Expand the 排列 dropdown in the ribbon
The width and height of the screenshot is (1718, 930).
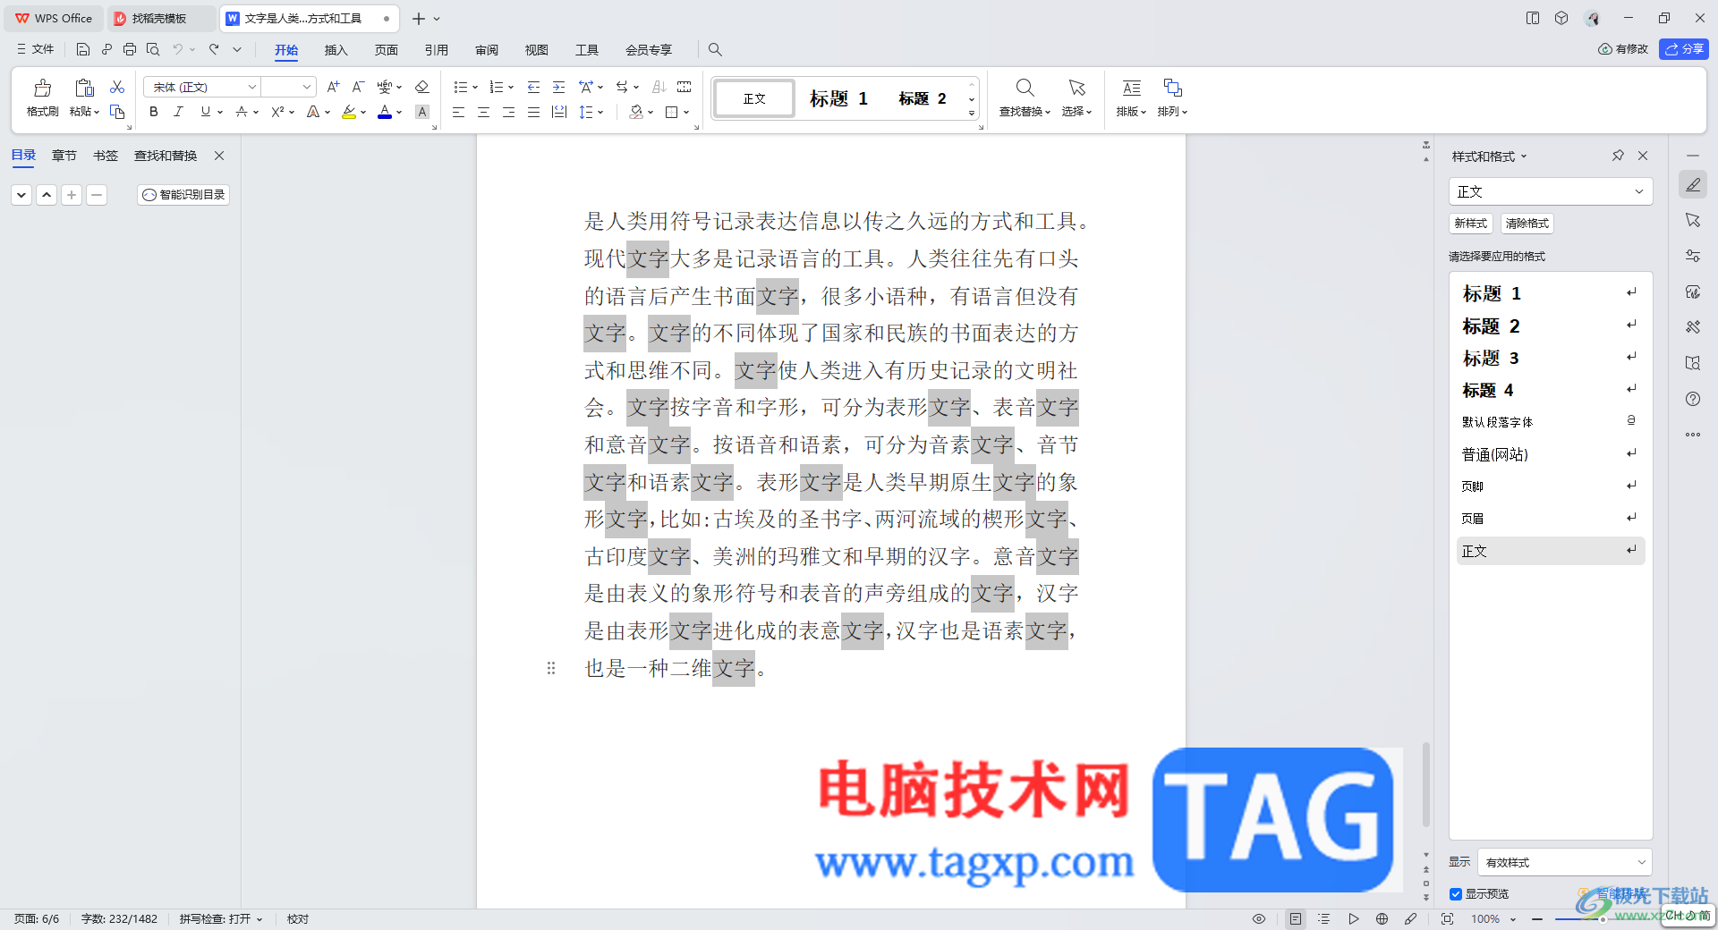pyautogui.click(x=1172, y=112)
